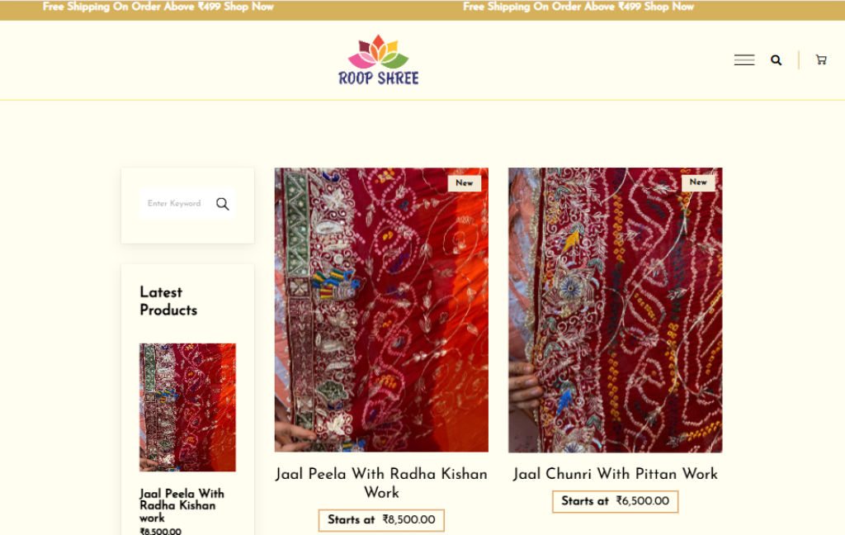Click the header search magnifier icon
845x535 pixels.
776,60
